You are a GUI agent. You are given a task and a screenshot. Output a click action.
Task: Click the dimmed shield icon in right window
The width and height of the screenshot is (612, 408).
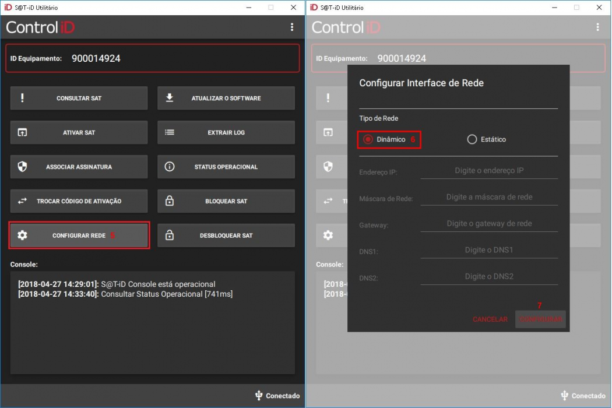pyautogui.click(x=328, y=167)
